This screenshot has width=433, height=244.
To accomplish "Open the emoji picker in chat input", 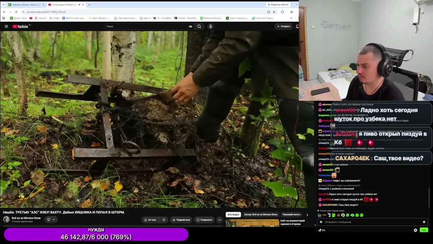I will point(424,222).
